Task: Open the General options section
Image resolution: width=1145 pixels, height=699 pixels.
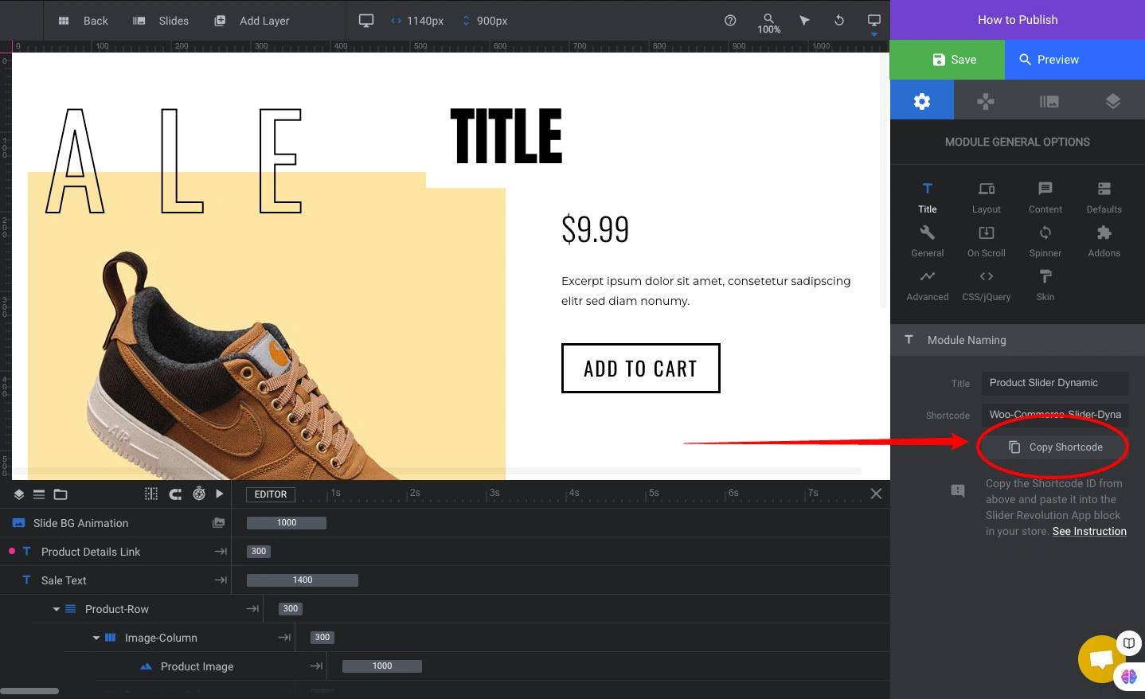Action: (x=928, y=241)
